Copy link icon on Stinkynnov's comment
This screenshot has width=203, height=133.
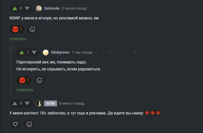(103, 52)
